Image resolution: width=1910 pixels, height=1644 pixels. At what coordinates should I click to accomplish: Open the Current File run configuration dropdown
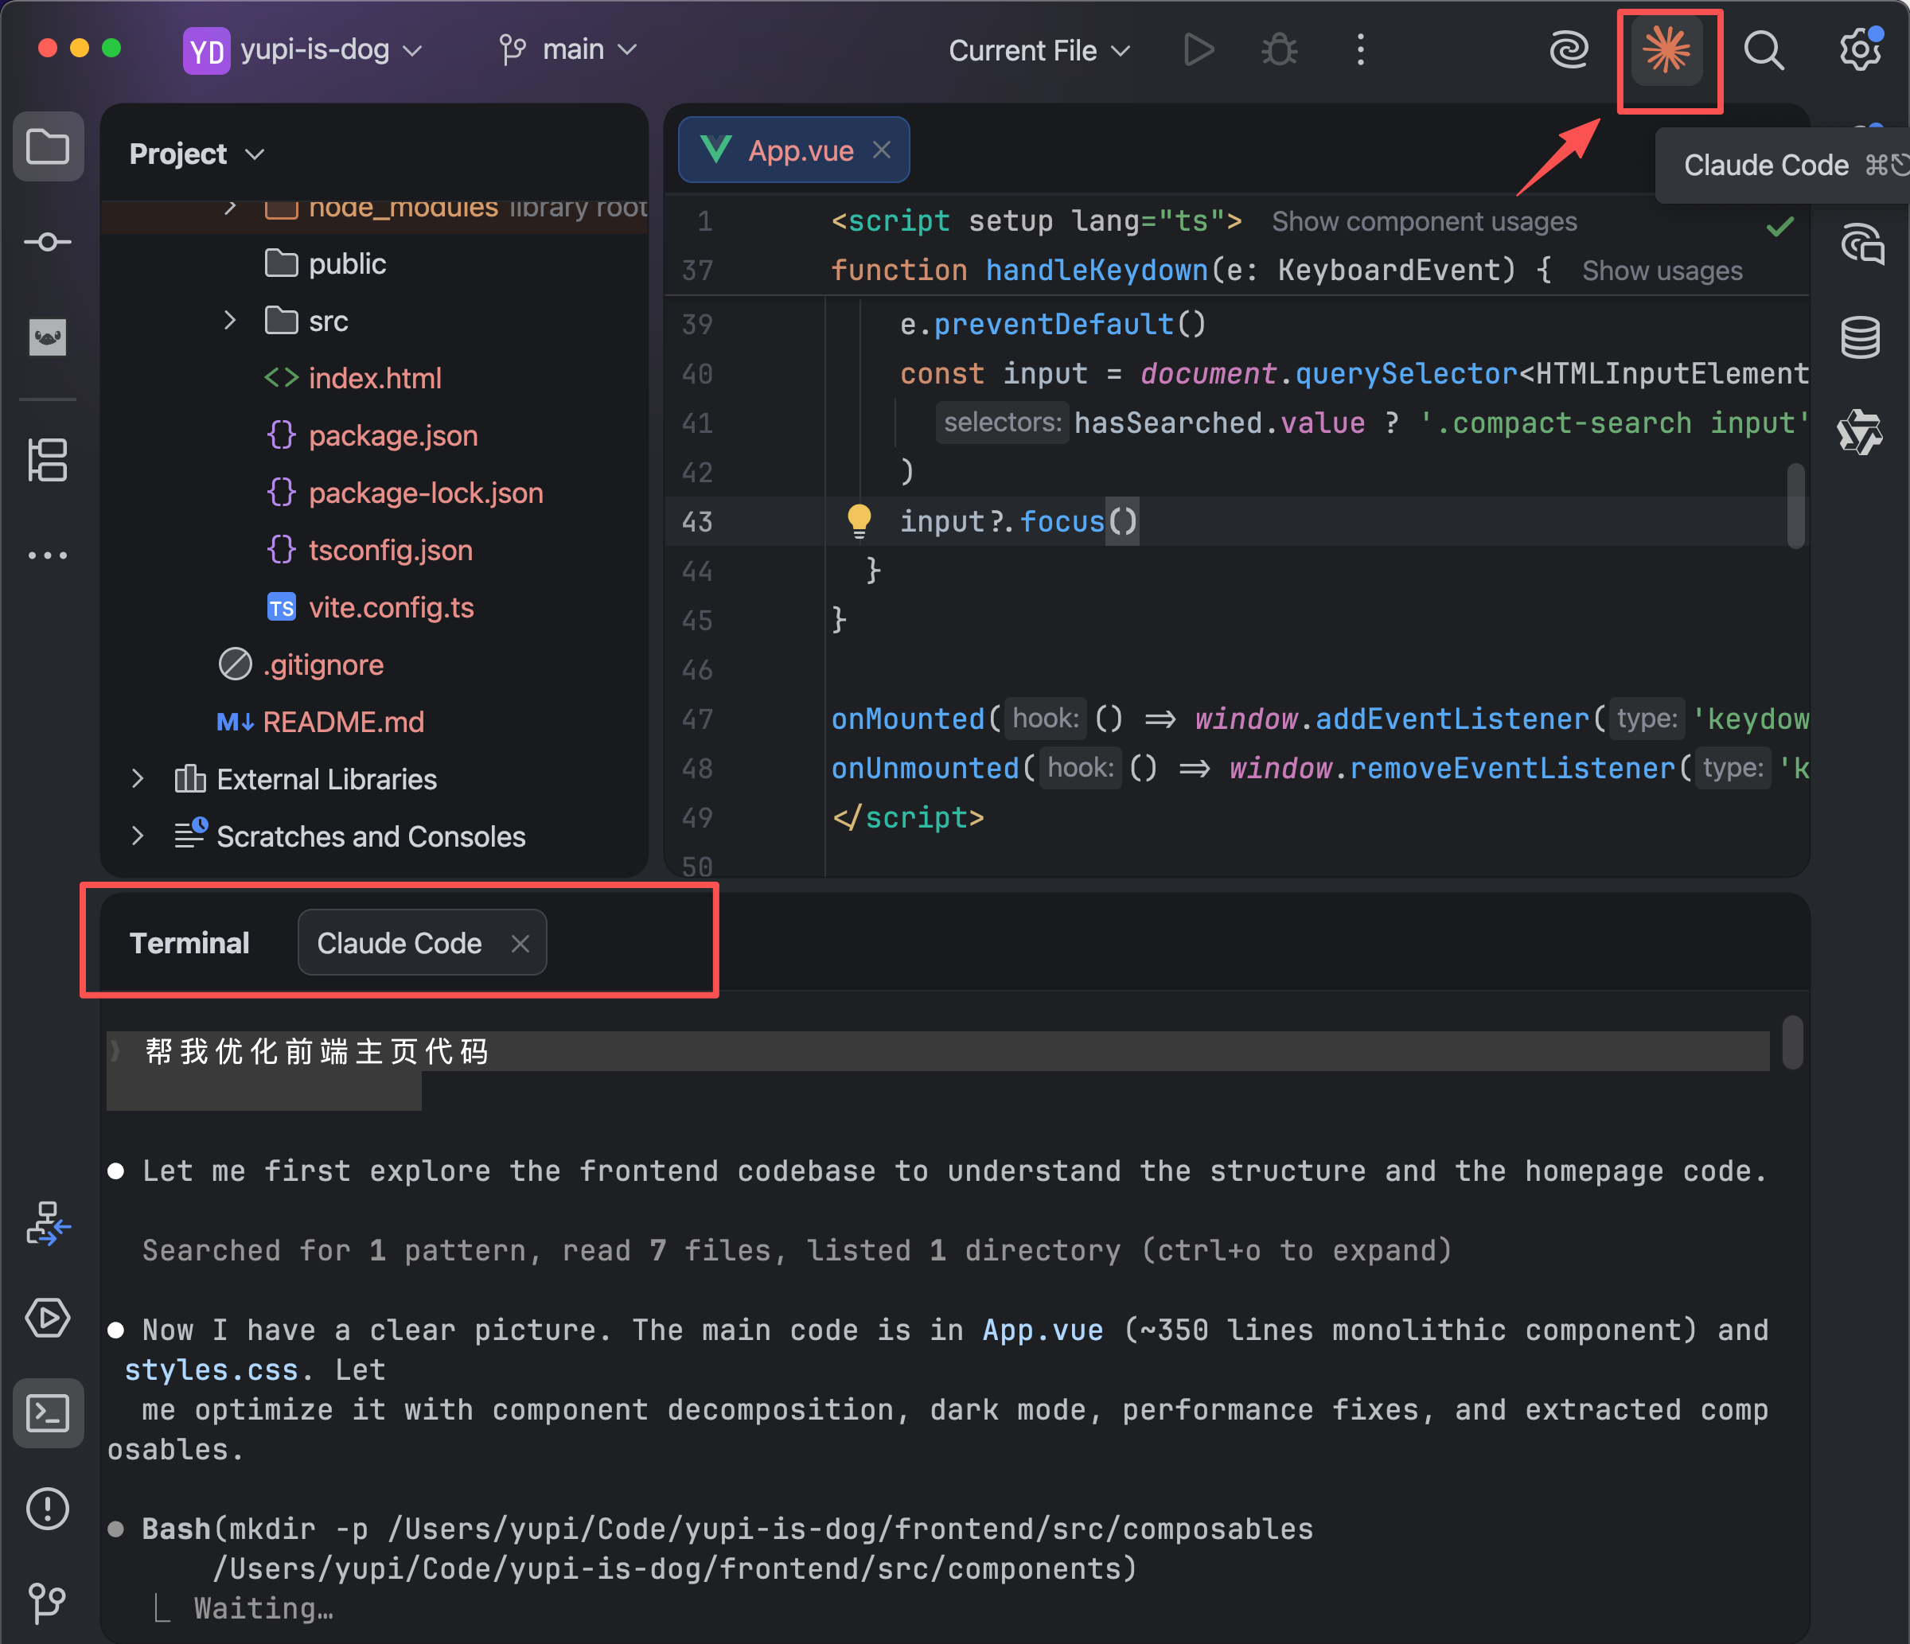click(x=1039, y=50)
